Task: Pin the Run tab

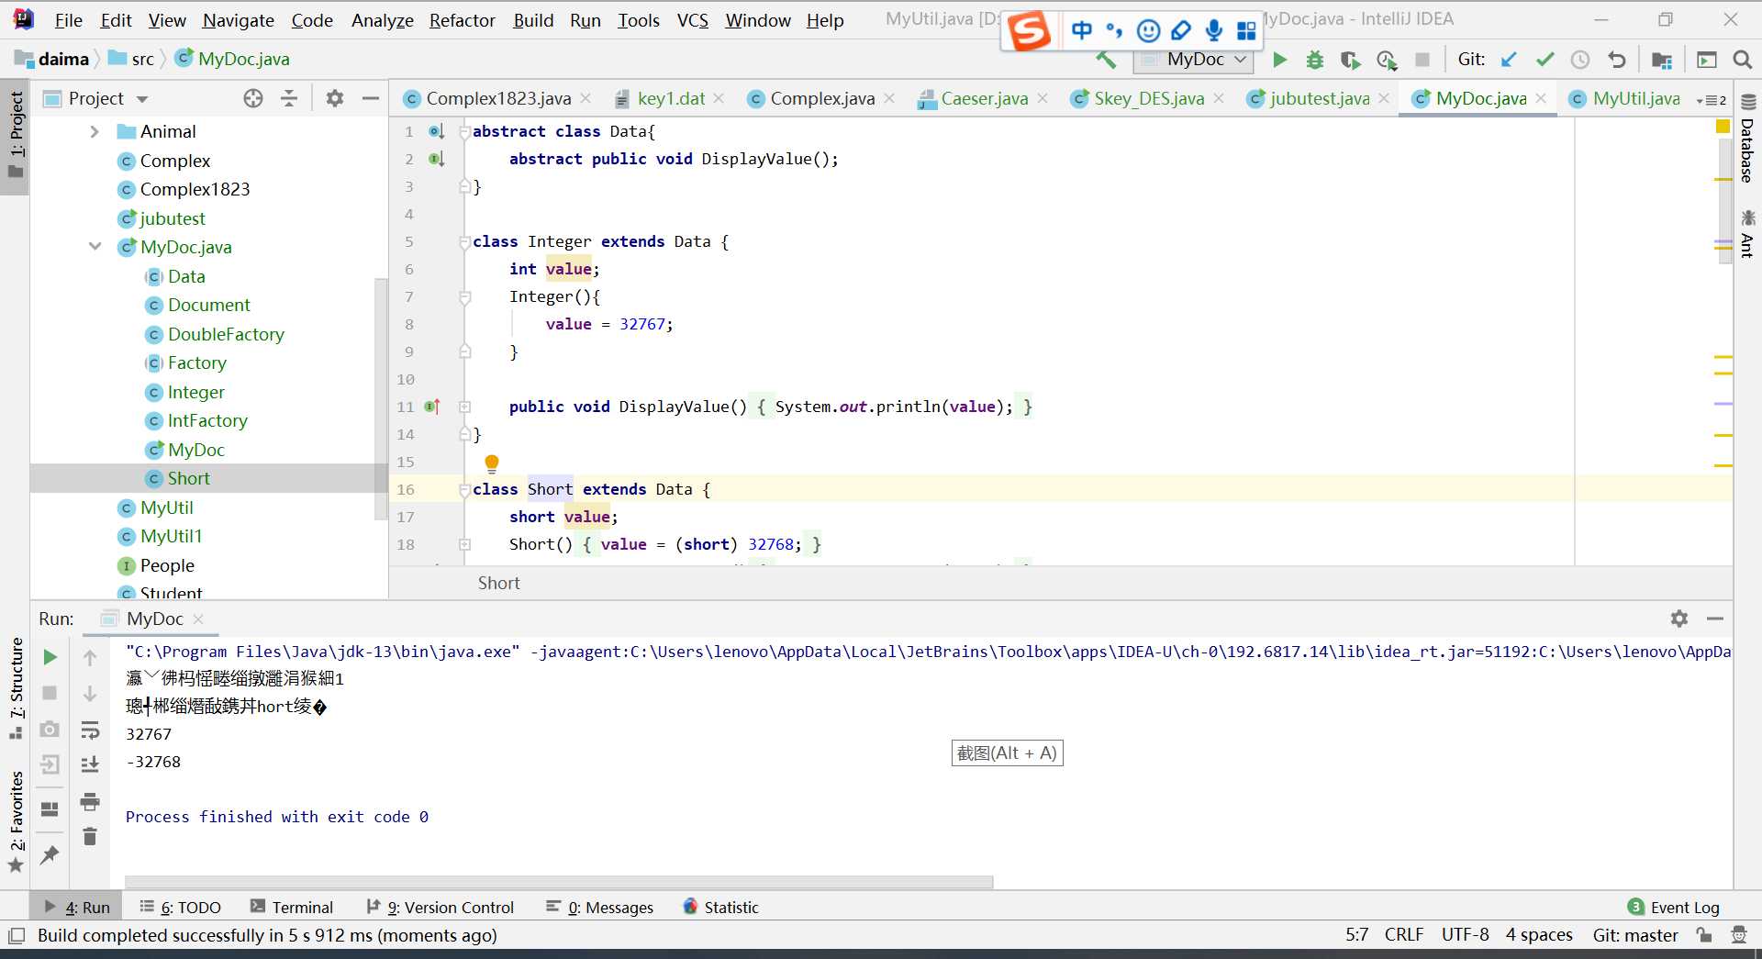Action: click(x=50, y=854)
